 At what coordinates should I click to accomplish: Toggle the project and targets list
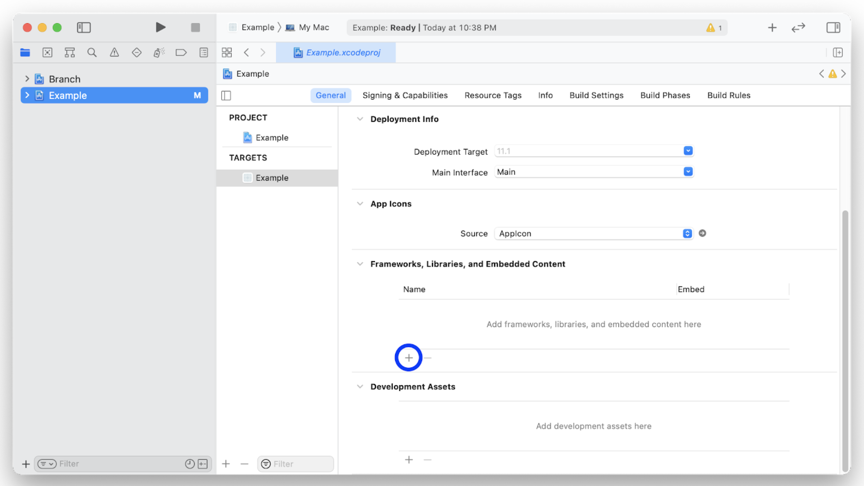(x=226, y=96)
